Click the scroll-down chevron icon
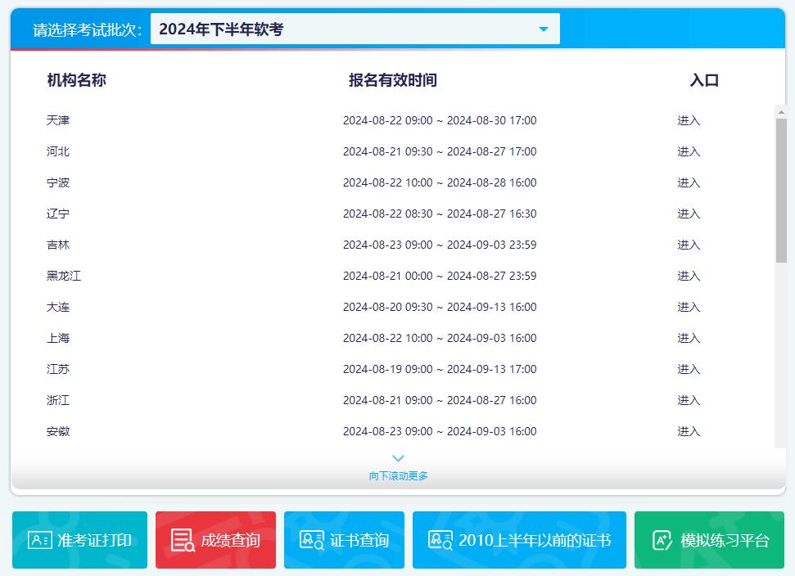Image resolution: width=795 pixels, height=576 pixels. click(x=398, y=458)
